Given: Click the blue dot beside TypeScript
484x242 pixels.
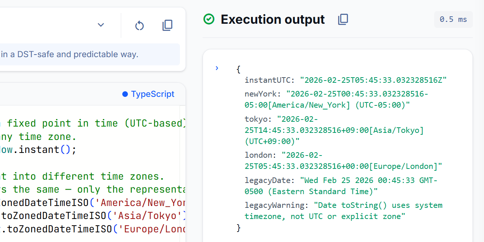Looking at the screenshot, I should (x=125, y=94).
